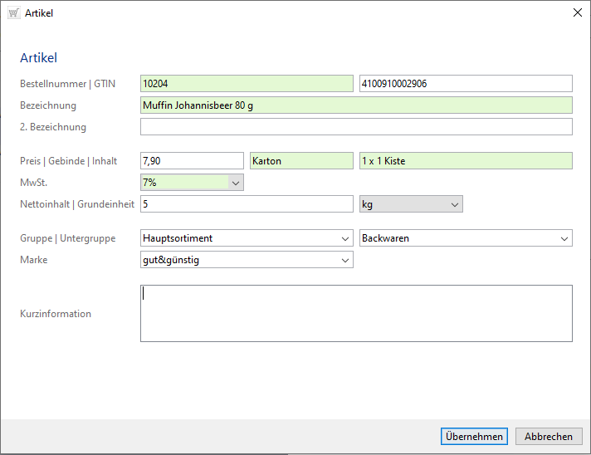Select the Gebinde field containing Karton

301,161
